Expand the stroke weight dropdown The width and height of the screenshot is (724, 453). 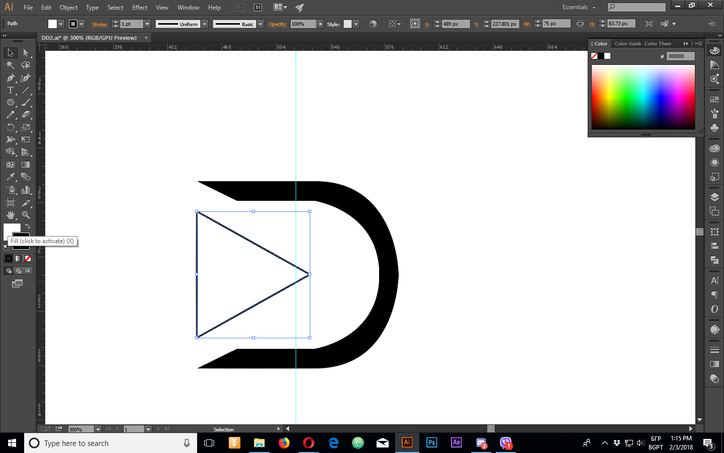click(x=147, y=24)
